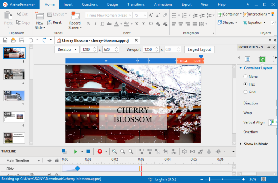278x183 pixels.
Task: Click the Superscript icon
Action: (x=137, y=24)
